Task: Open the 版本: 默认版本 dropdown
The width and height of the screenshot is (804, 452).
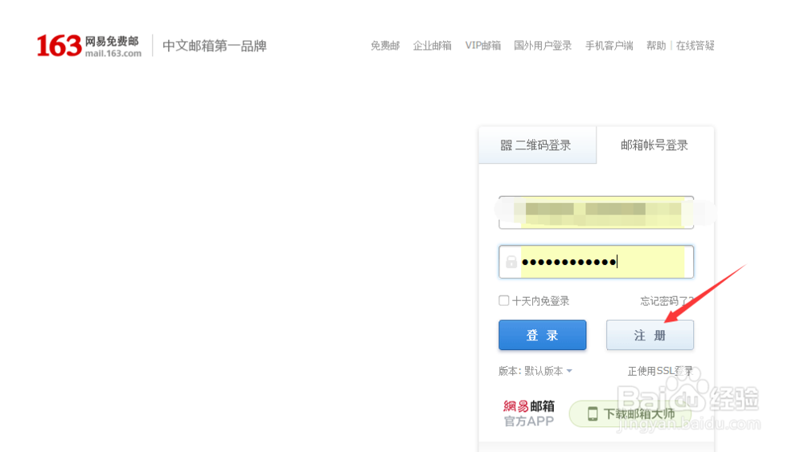Action: tap(535, 371)
